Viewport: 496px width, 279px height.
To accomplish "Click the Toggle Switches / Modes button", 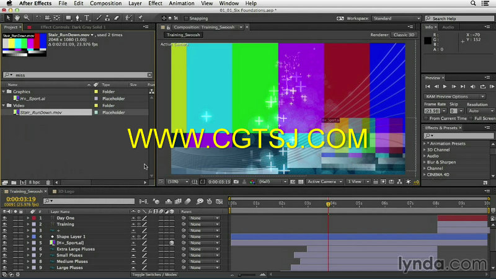I will click(x=154, y=275).
